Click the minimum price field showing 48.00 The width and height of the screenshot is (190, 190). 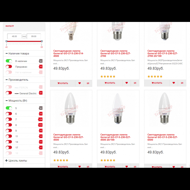pyautogui.click(x=14, y=36)
